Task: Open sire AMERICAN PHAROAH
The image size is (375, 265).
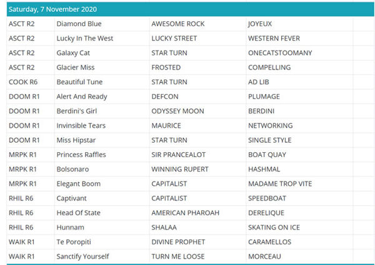Action: click(x=185, y=213)
